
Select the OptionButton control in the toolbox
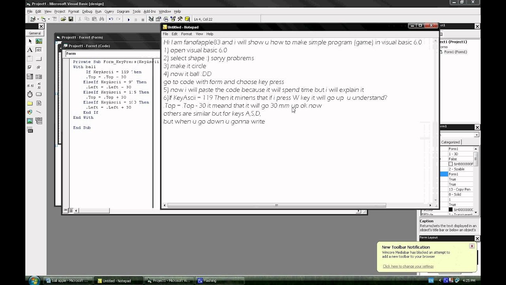point(39,67)
